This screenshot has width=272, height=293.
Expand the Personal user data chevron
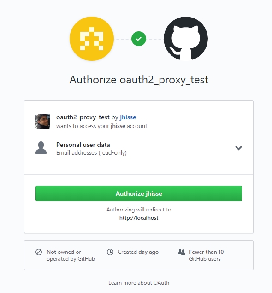(238, 148)
